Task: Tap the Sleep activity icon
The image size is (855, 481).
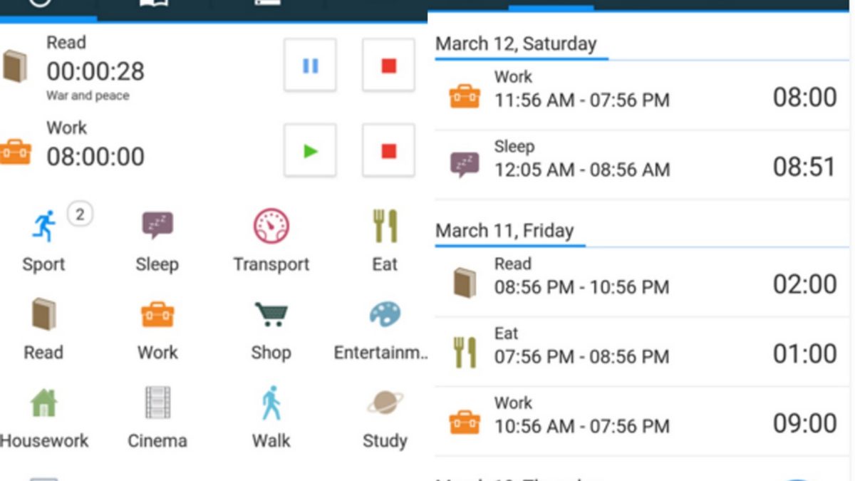Action: [x=157, y=227]
